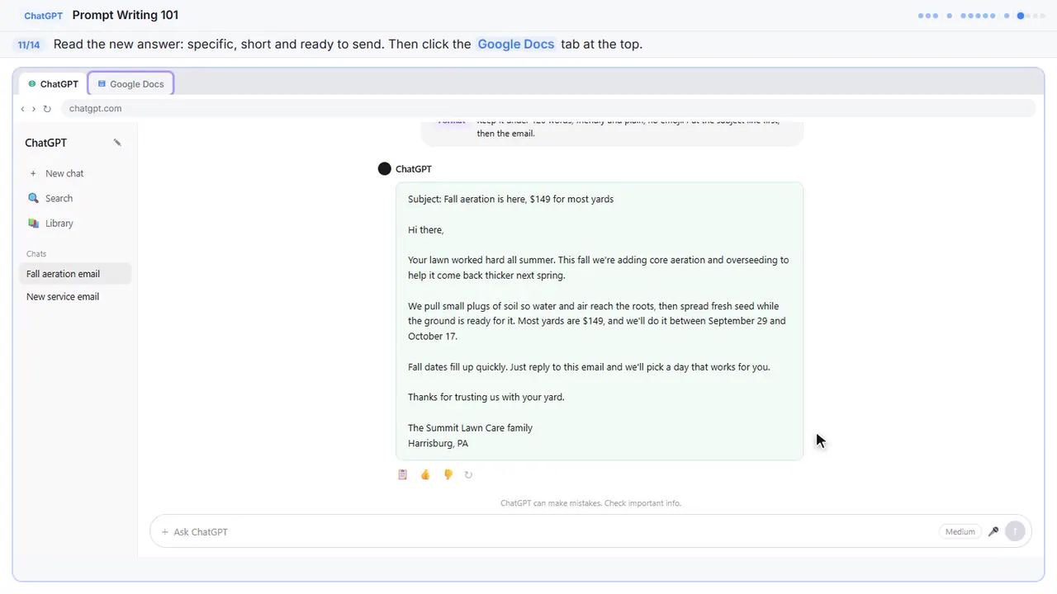Click the email subject line text
The image size is (1057, 594).
point(510,199)
